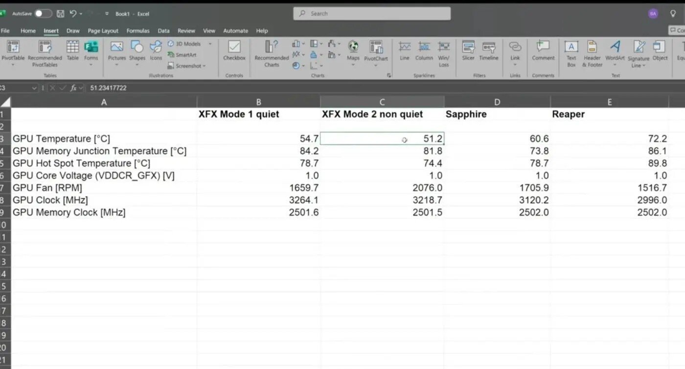
Task: Click 3D Models button
Action: click(184, 44)
